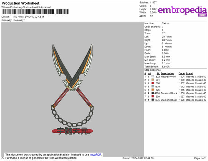Click the design name 'NICHIRIN SWORD v2 4,8 in'
This screenshot has height=161, width=208.
click(x=29, y=17)
